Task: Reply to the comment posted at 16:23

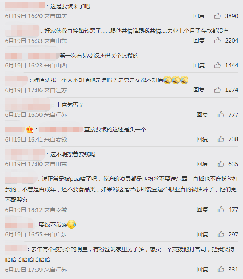Action: coord(199,66)
